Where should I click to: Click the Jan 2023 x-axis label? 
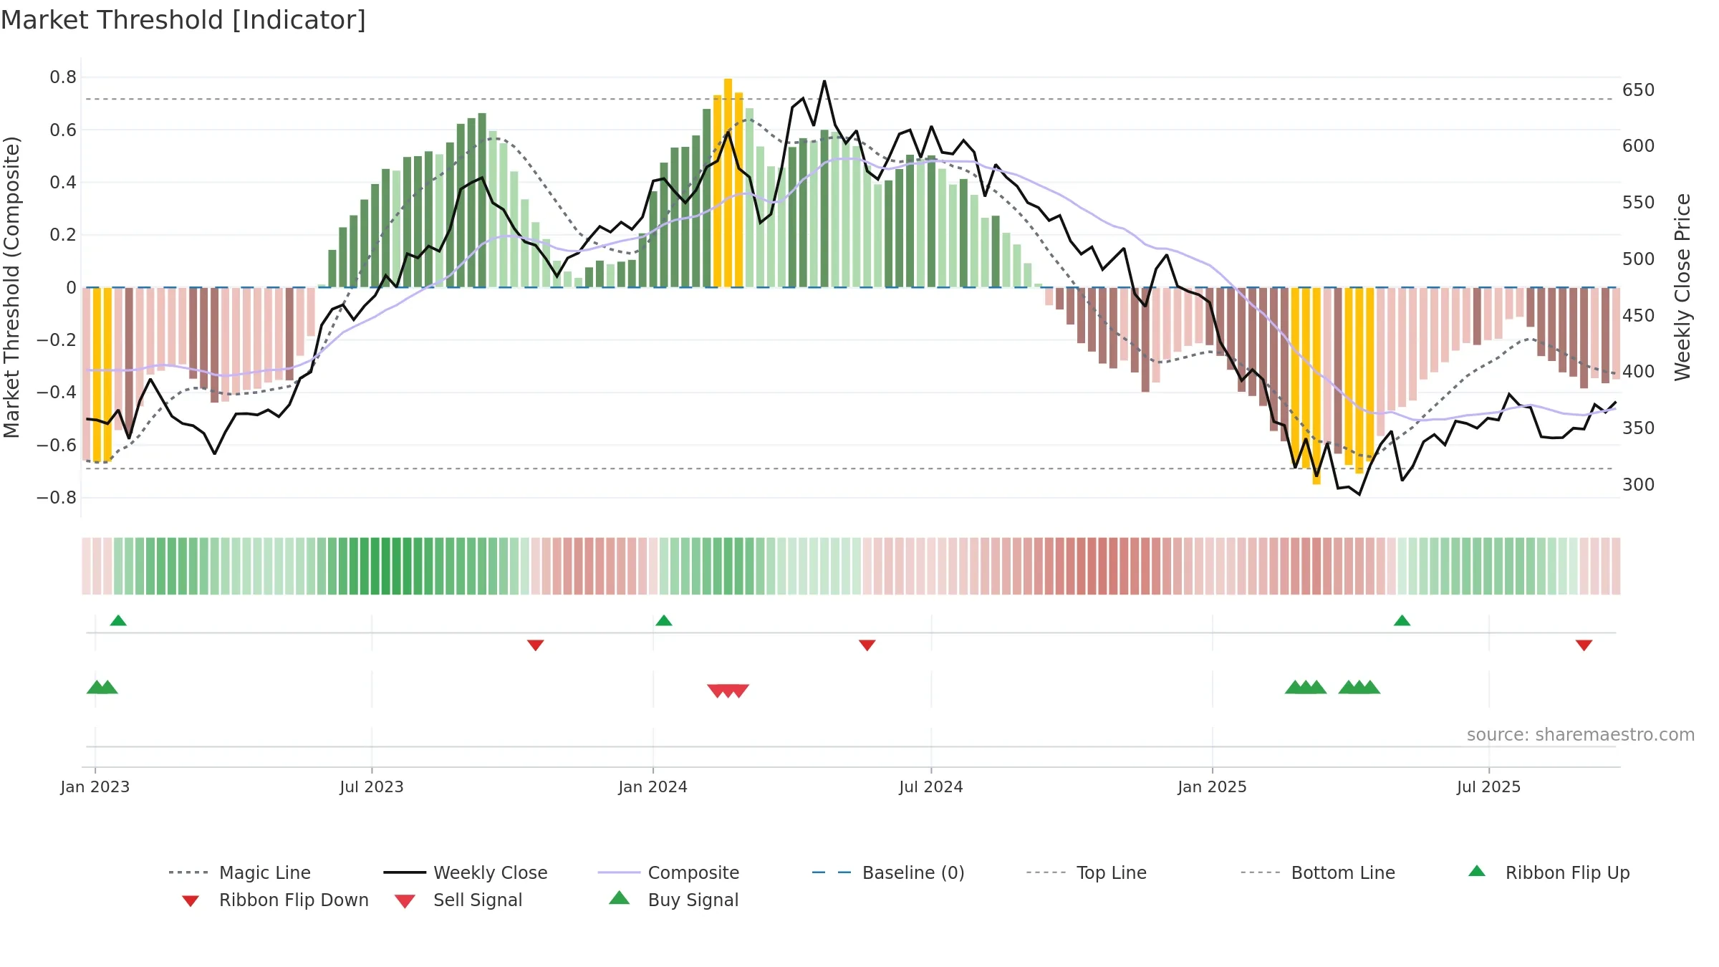(95, 787)
